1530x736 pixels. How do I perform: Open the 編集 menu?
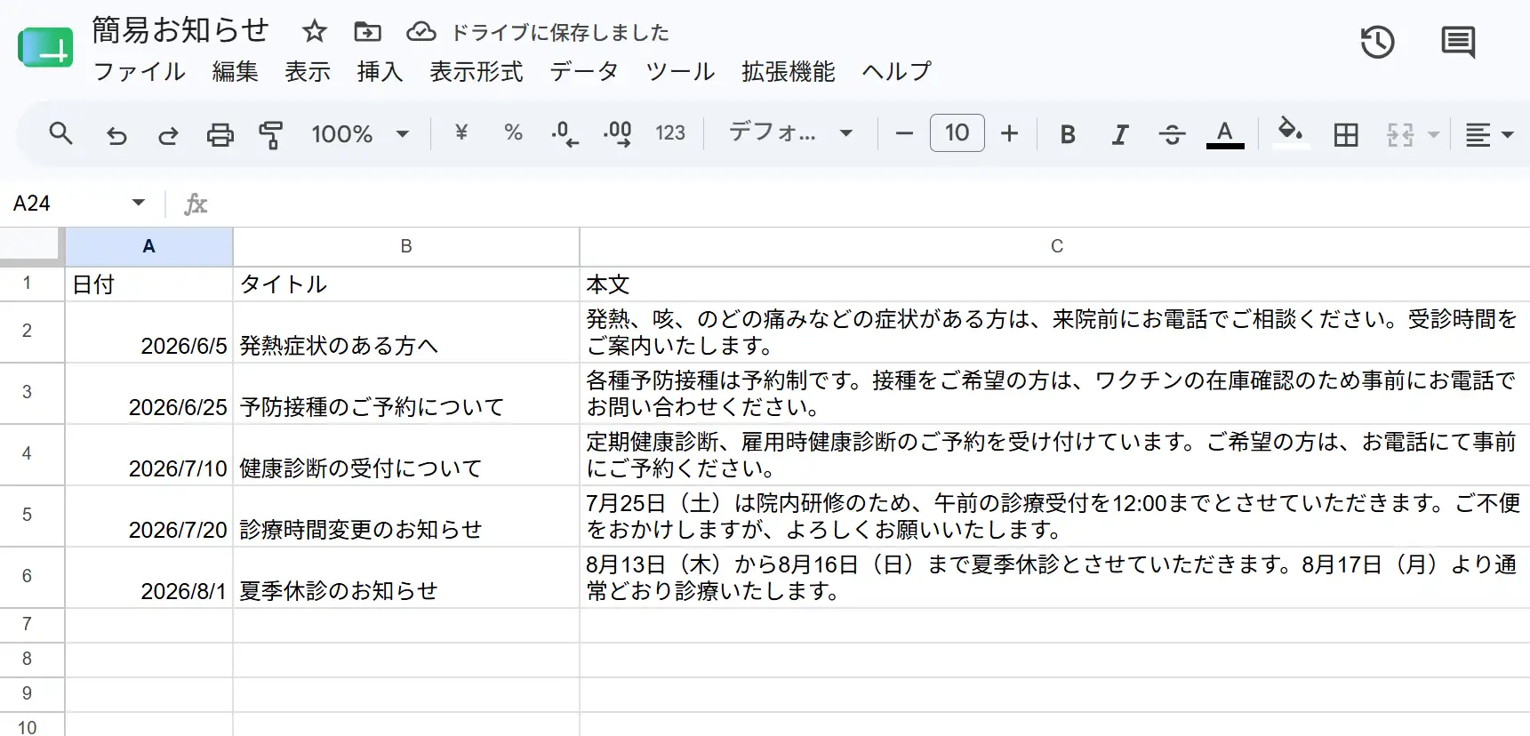(235, 72)
